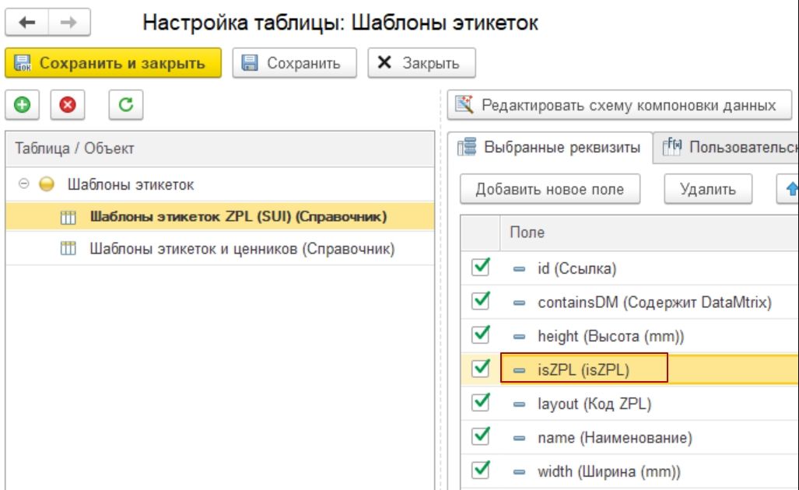The width and height of the screenshot is (799, 490).
Task: Uncheck the width (Ширина) checkbox
Action: pyautogui.click(x=481, y=471)
